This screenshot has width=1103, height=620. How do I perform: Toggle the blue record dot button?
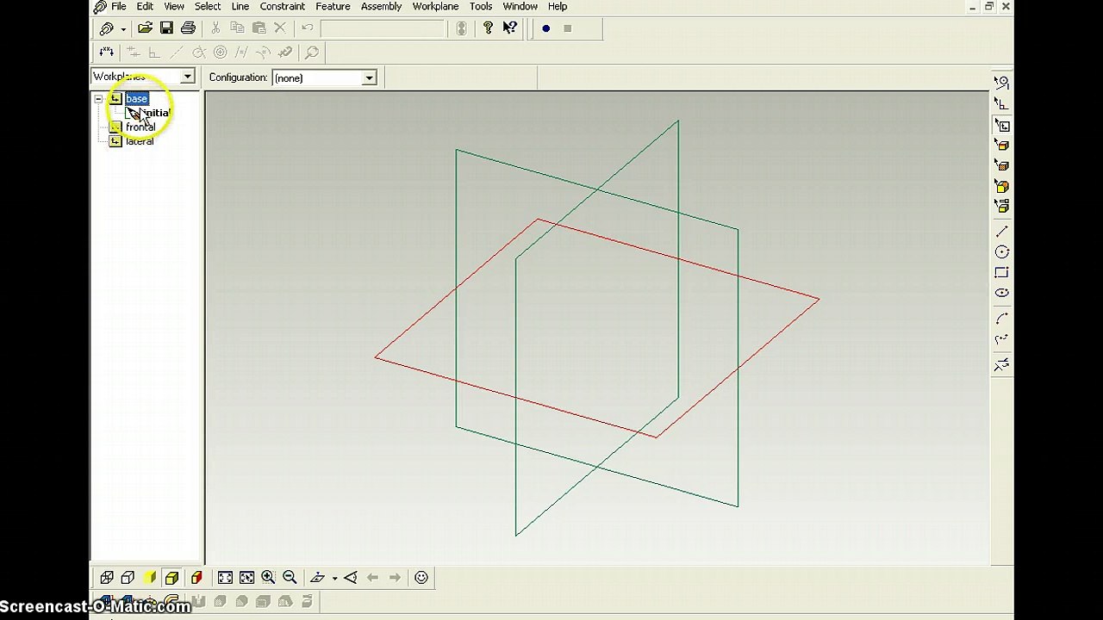(x=545, y=28)
